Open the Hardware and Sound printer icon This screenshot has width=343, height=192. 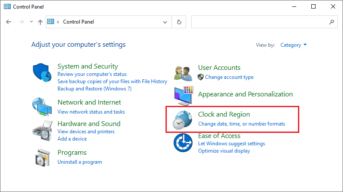42,131
